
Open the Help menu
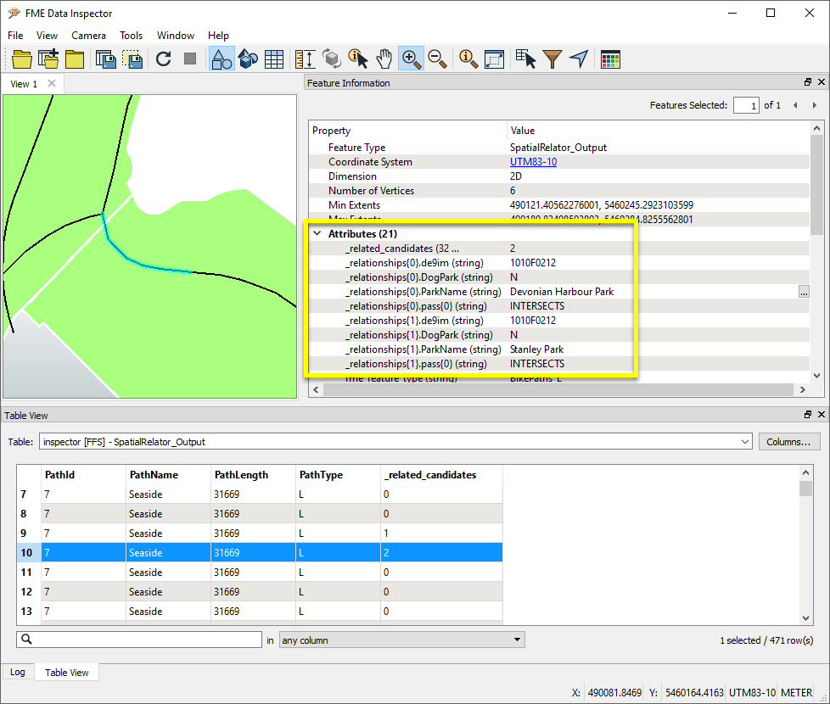(218, 36)
